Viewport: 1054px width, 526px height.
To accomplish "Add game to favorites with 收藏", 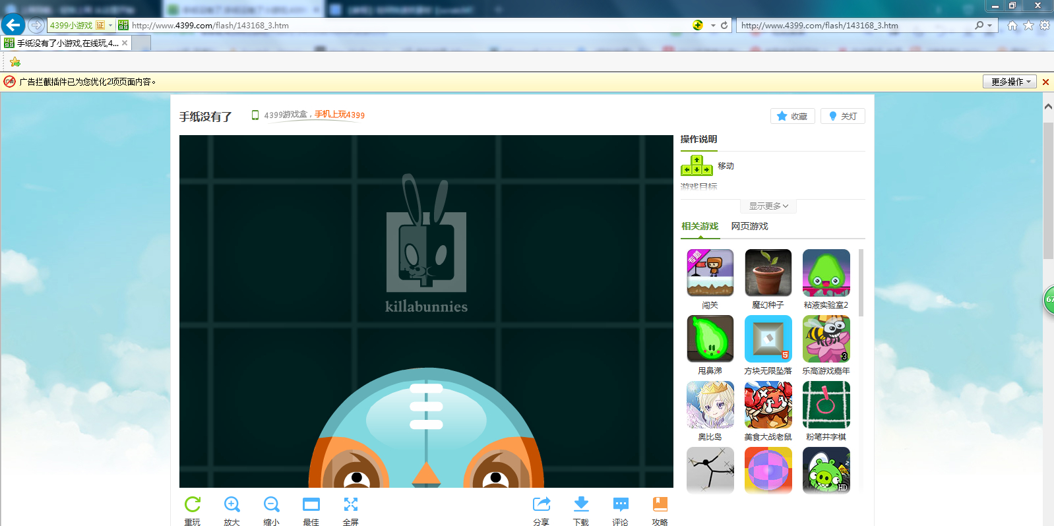I will 793,116.
